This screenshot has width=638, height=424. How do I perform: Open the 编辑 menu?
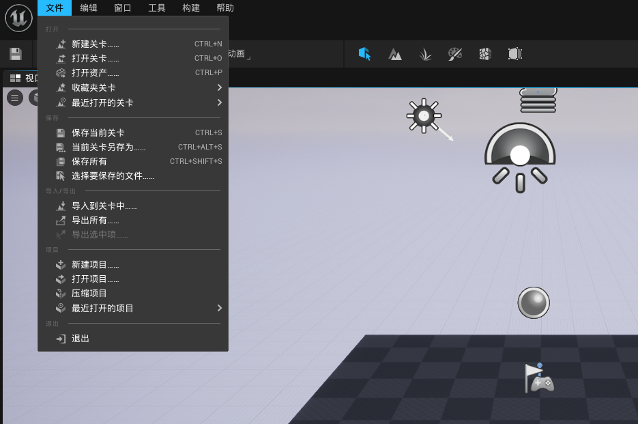[89, 8]
